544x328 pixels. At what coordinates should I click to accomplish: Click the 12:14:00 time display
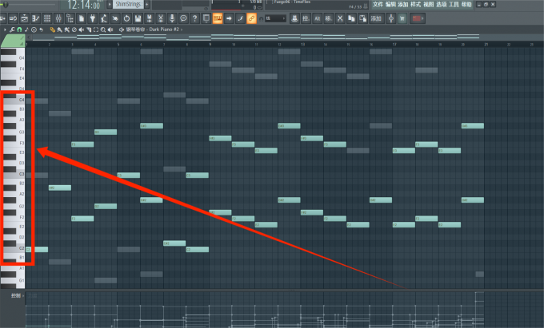(x=83, y=5)
